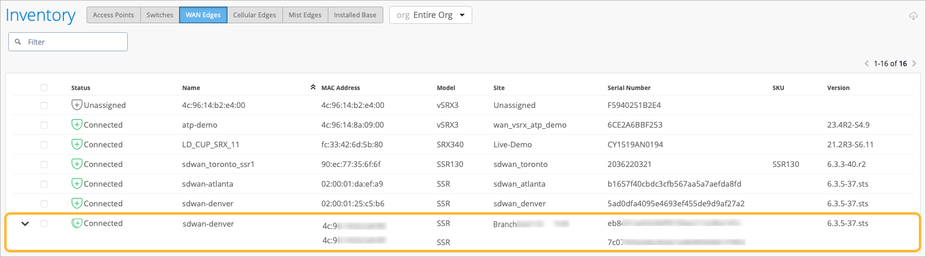The height and width of the screenshot is (257, 926).
Task: Select the checkbox for sdwan_toronto_ssr1 row
Action: (44, 164)
